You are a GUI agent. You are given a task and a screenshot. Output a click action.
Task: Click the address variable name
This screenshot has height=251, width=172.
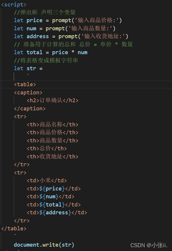pos(38,36)
